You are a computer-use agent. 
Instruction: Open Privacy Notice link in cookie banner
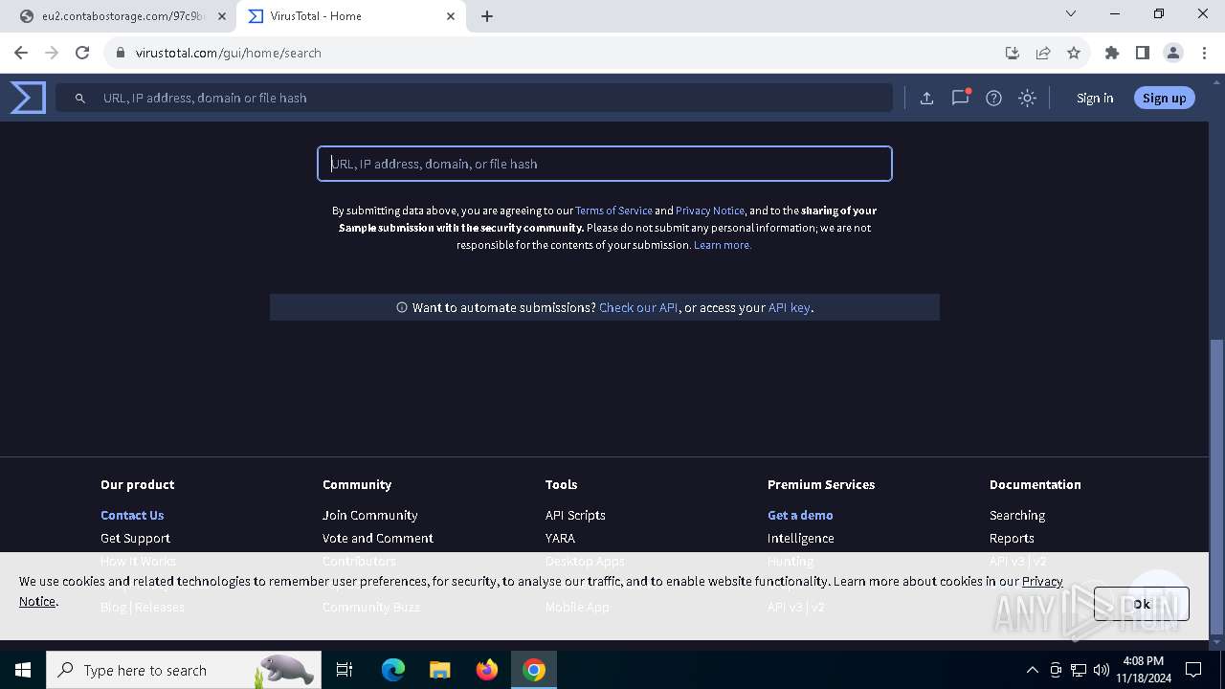[1042, 581]
